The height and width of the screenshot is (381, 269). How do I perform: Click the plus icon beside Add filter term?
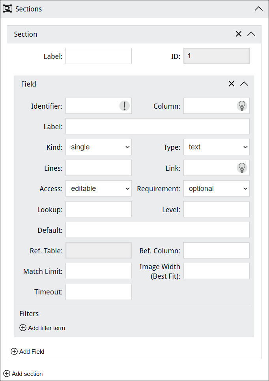[x=23, y=328]
